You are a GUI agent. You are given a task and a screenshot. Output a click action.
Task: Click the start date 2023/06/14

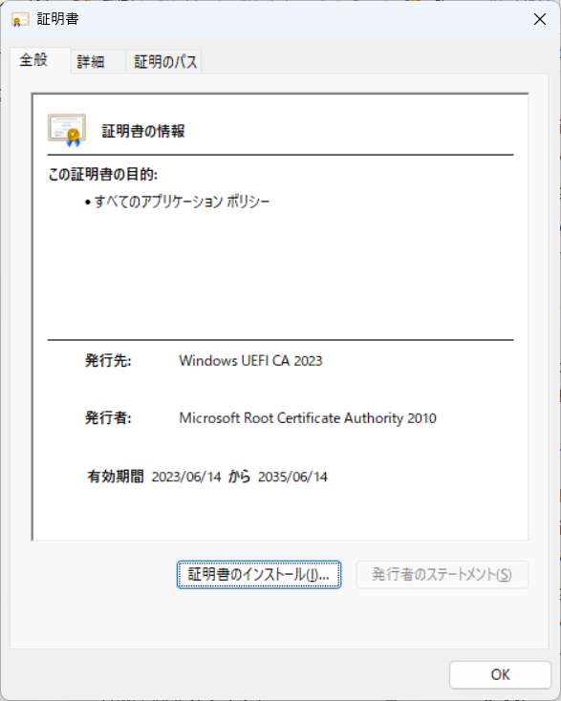click(x=186, y=477)
